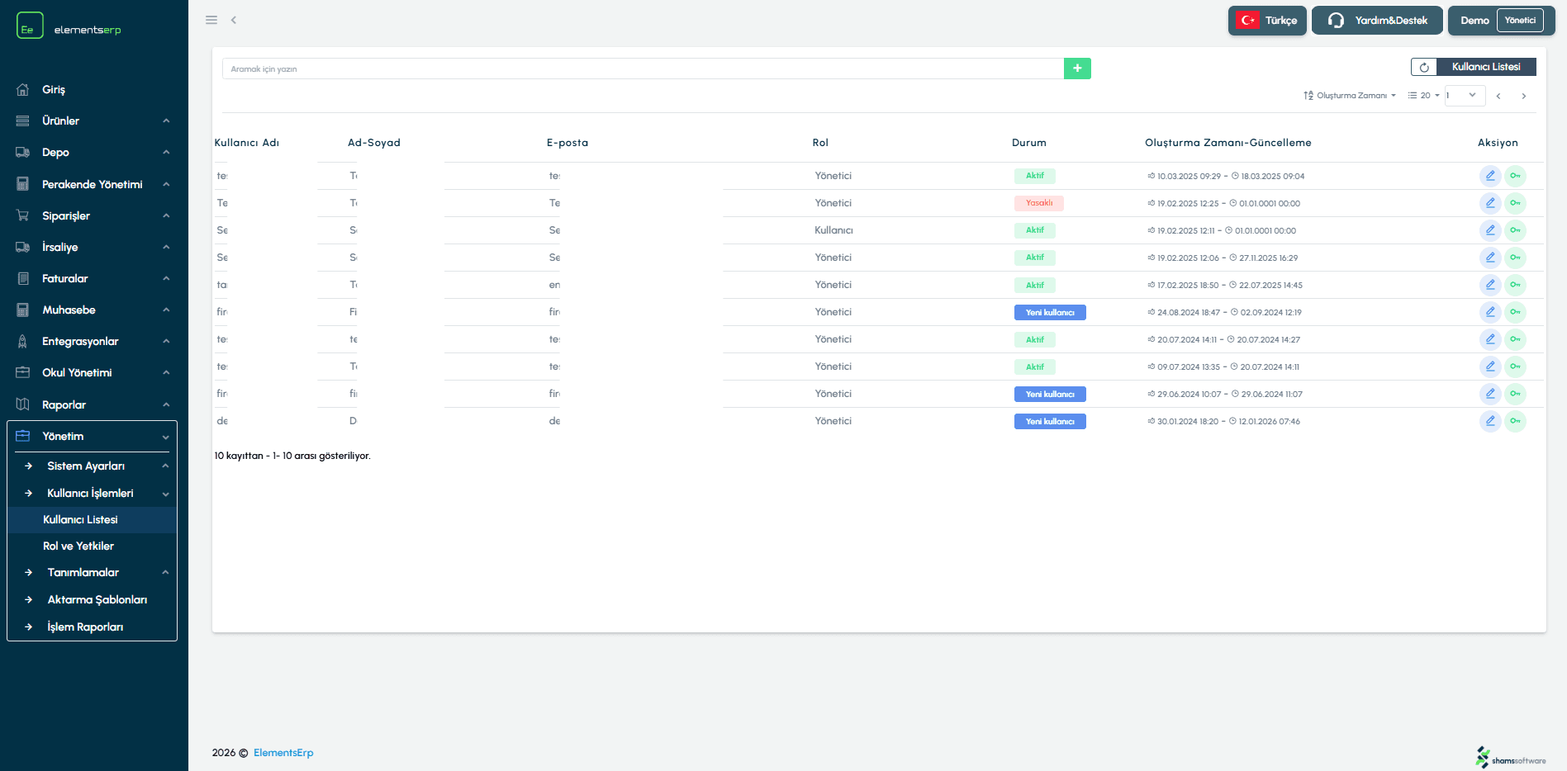The image size is (1567, 771).
Task: Click the search input field
Action: pyautogui.click(x=643, y=69)
